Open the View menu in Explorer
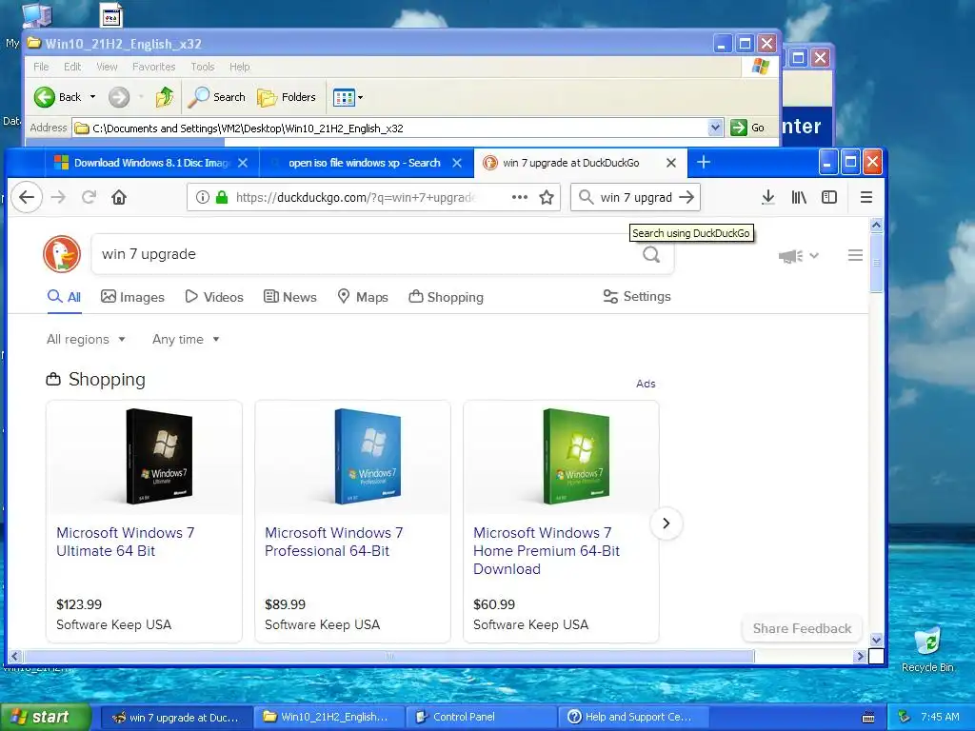This screenshot has width=975, height=731. point(107,67)
